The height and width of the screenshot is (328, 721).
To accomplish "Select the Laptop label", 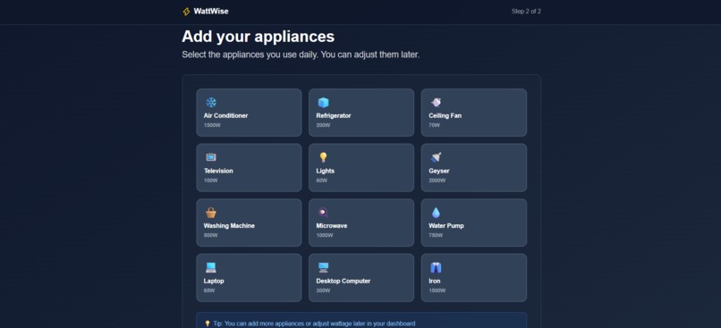I will [214, 282].
